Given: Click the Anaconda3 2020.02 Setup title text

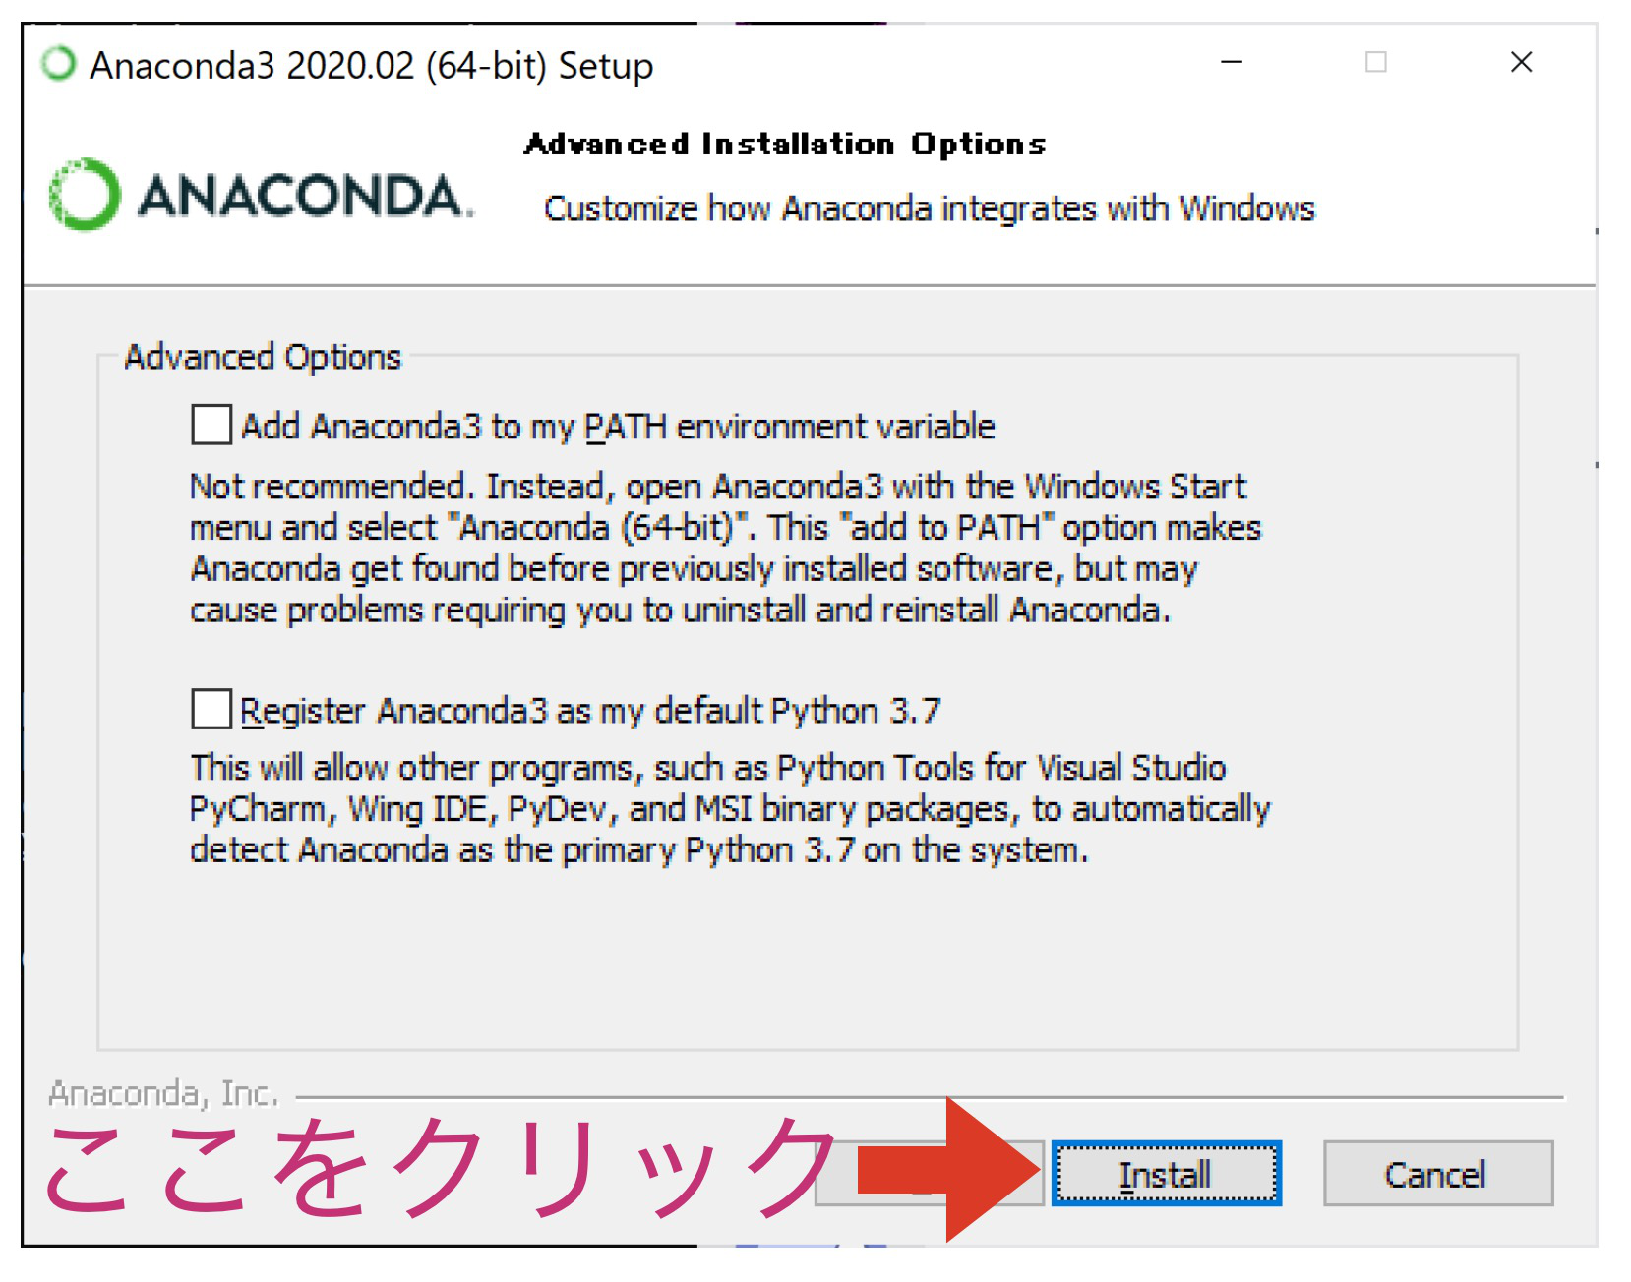Looking at the screenshot, I should pos(369,65).
